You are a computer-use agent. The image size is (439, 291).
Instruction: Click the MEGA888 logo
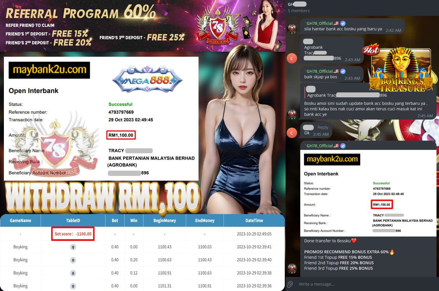click(x=147, y=80)
